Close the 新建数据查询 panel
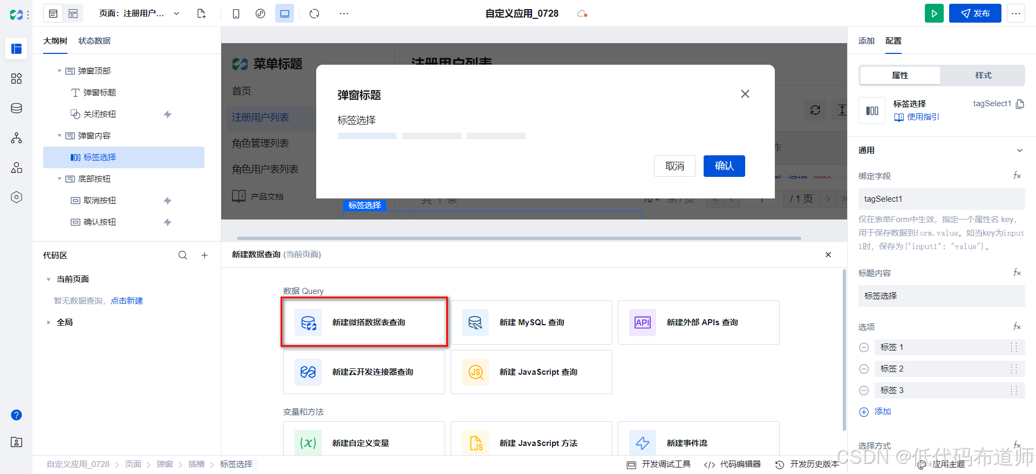 (x=828, y=255)
